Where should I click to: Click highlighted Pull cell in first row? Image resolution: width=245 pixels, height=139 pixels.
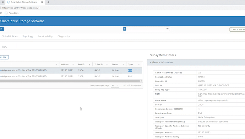pos(130,70)
